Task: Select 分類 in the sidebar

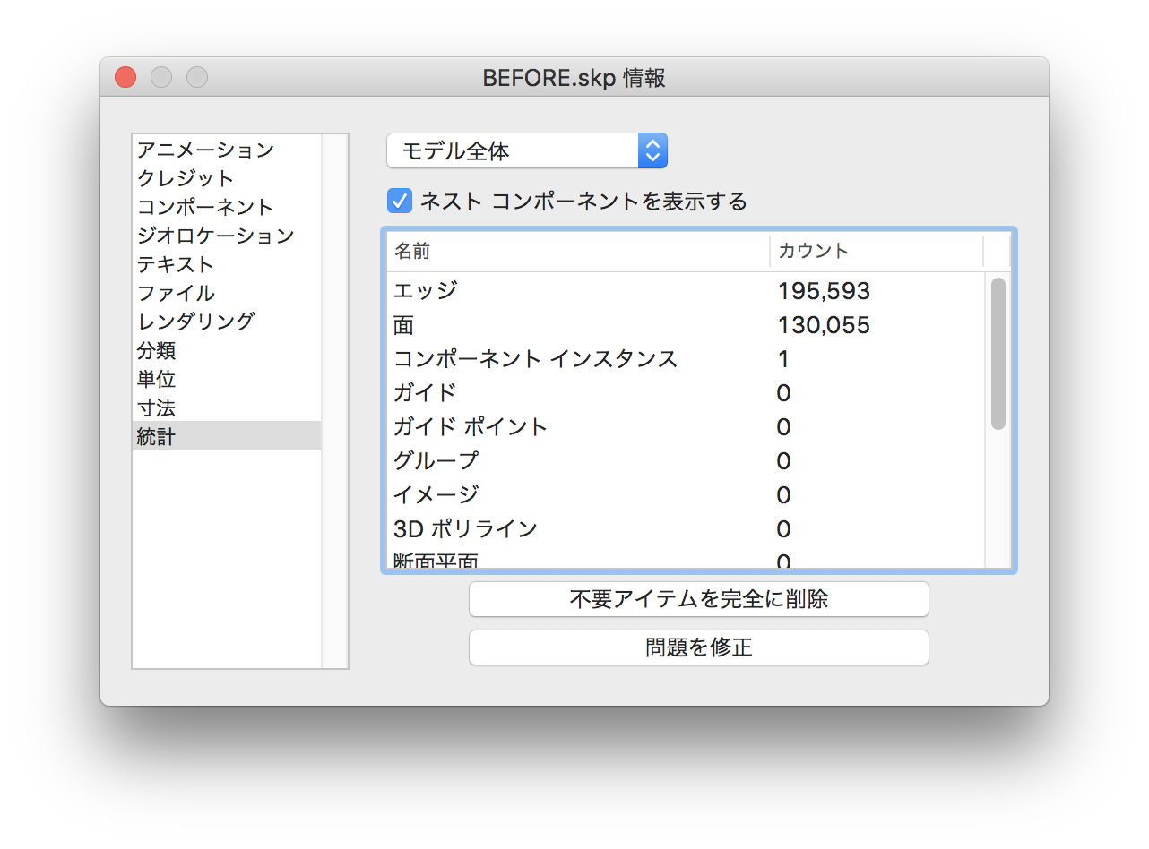Action: click(x=156, y=350)
